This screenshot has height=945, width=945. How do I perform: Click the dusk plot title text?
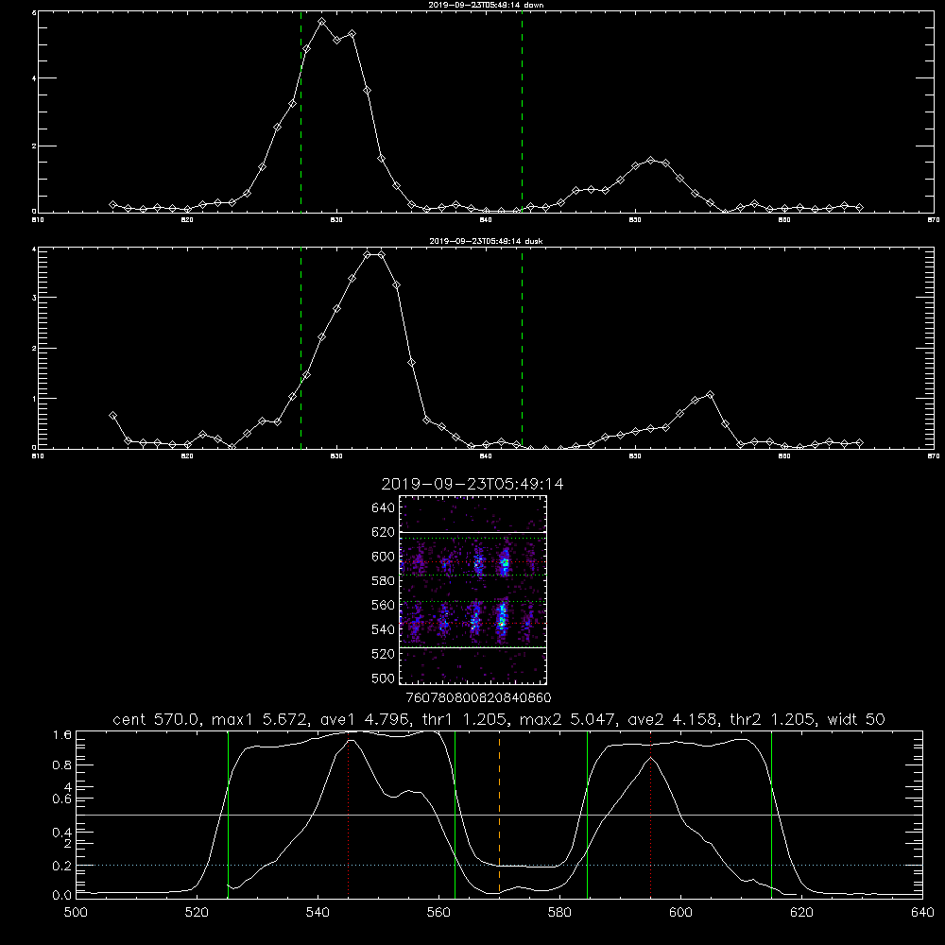tap(486, 241)
